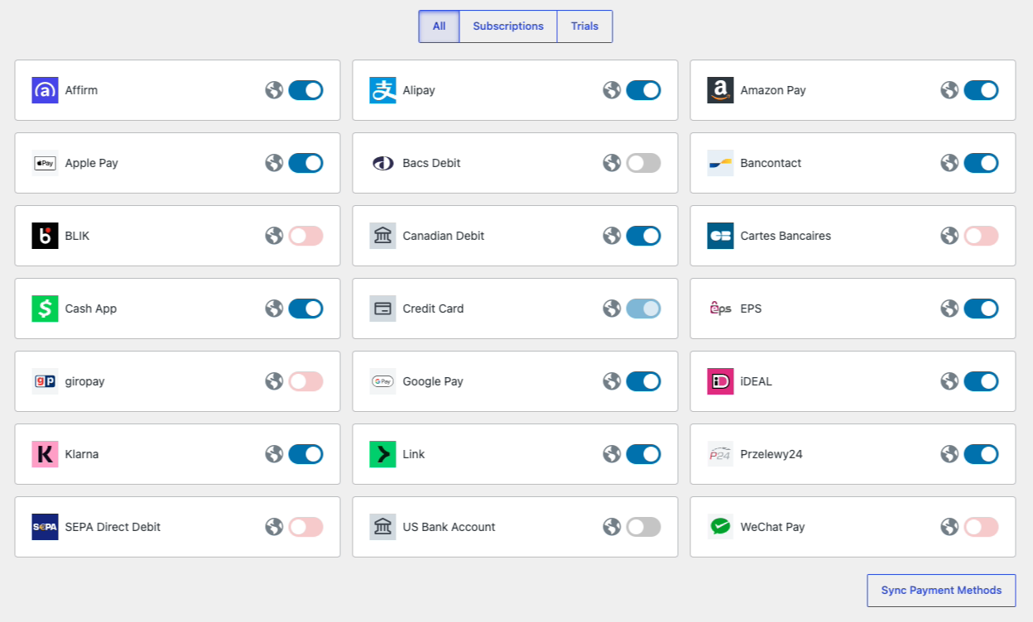1033x622 pixels.
Task: Click the globe icon beside Affirm
Action: tap(274, 90)
